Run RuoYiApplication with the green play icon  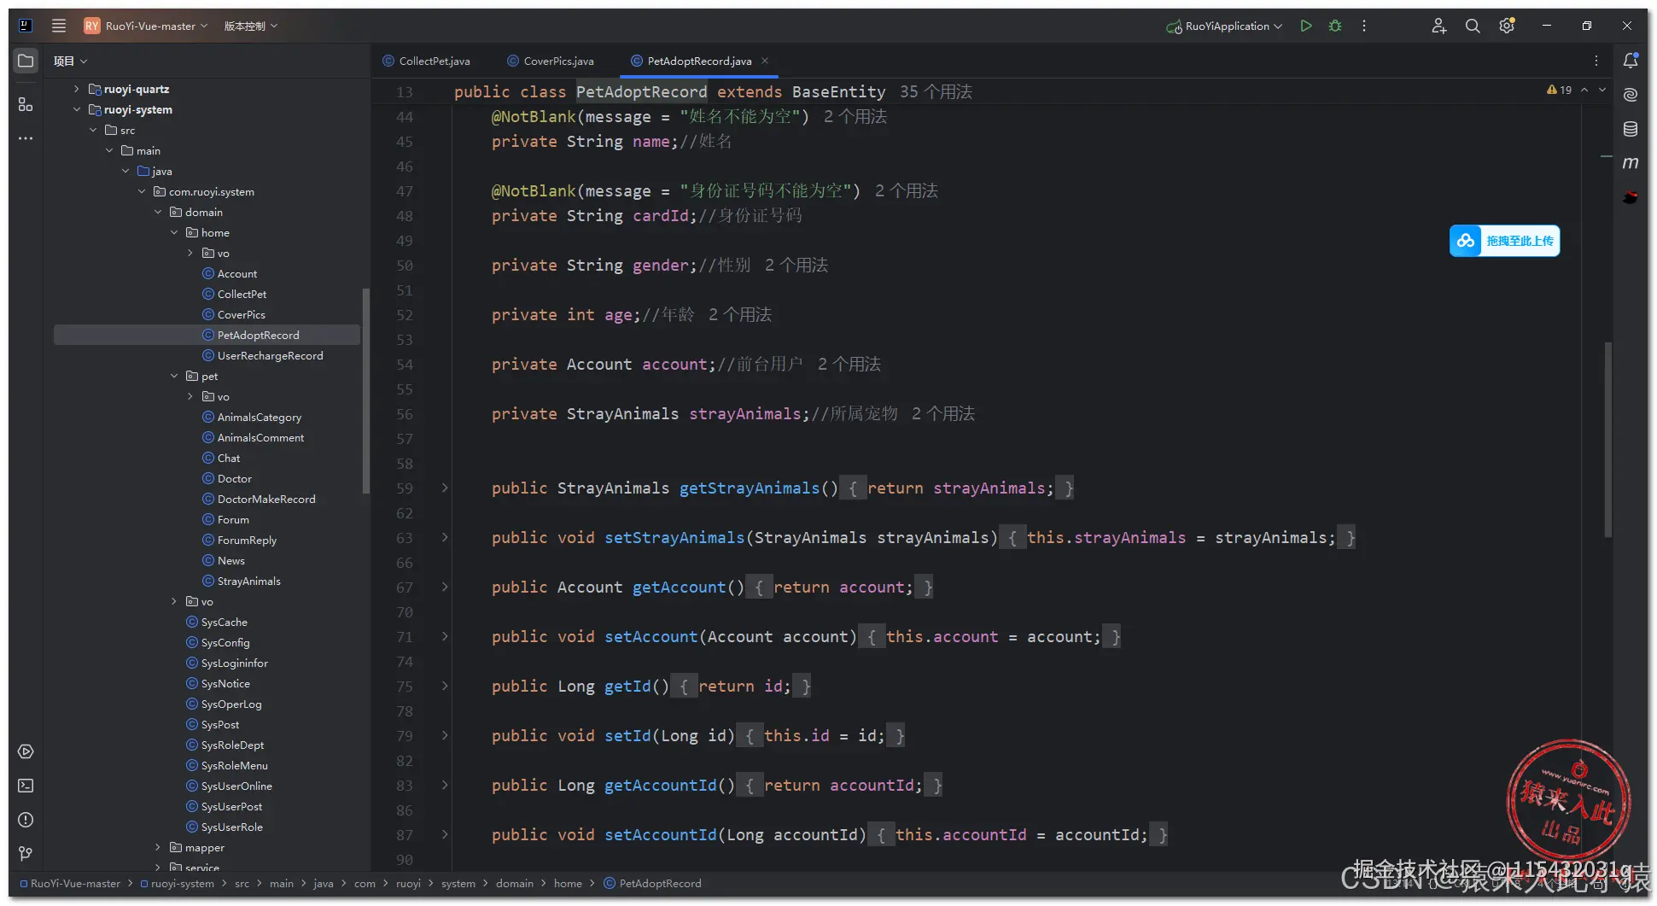coord(1305,26)
